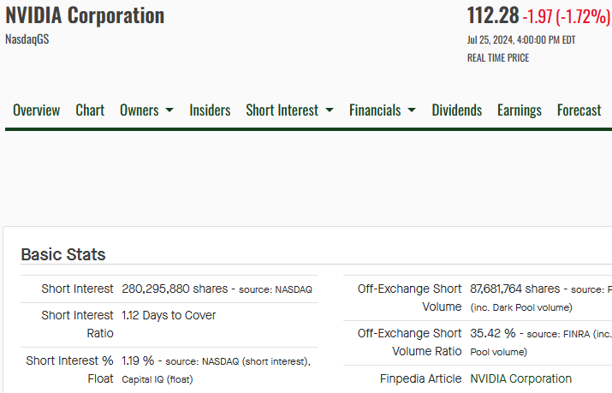Open the NVIDIA Corporation Finpedia article link
612x393 pixels.
(x=520, y=378)
